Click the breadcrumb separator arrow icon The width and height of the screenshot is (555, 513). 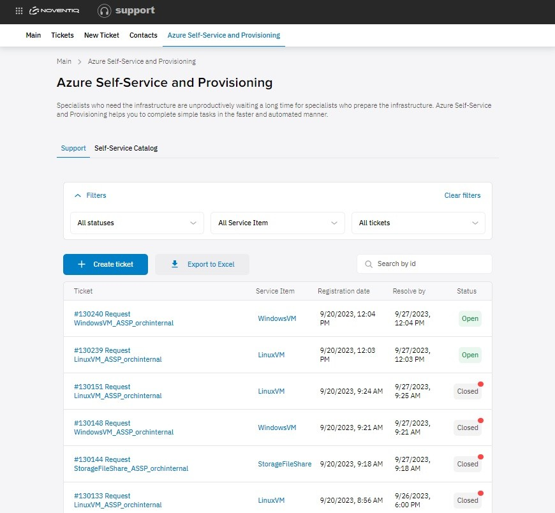tap(80, 62)
